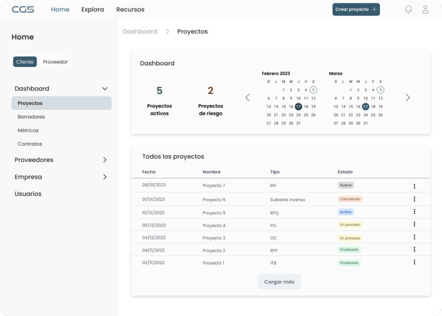Switch to the Cliente view toggle
The image size is (442, 316).
25,62
